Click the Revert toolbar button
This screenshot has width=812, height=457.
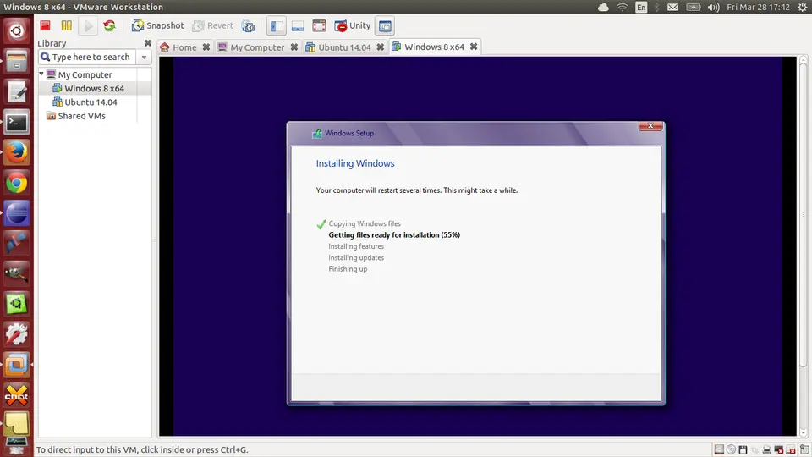coord(213,25)
